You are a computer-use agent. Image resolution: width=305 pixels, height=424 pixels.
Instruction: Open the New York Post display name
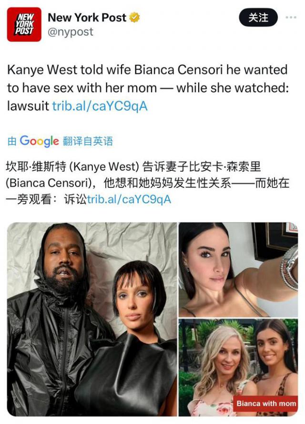(x=87, y=18)
